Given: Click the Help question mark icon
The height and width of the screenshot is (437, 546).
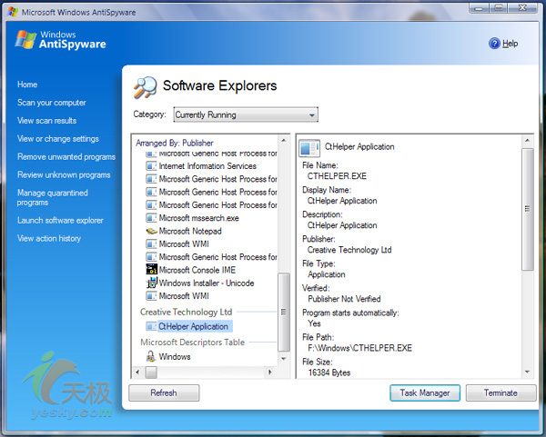Looking at the screenshot, I should [x=495, y=43].
